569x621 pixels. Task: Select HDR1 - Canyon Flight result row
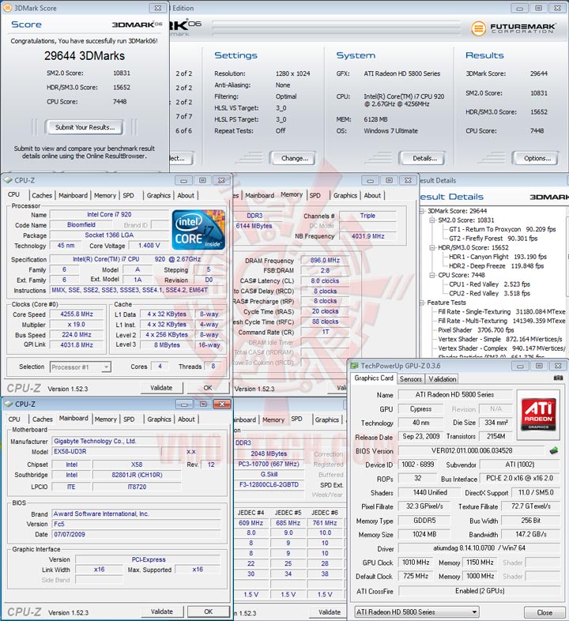click(497, 257)
